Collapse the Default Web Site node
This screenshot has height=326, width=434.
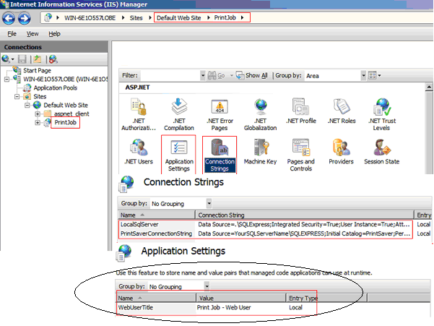point(27,106)
